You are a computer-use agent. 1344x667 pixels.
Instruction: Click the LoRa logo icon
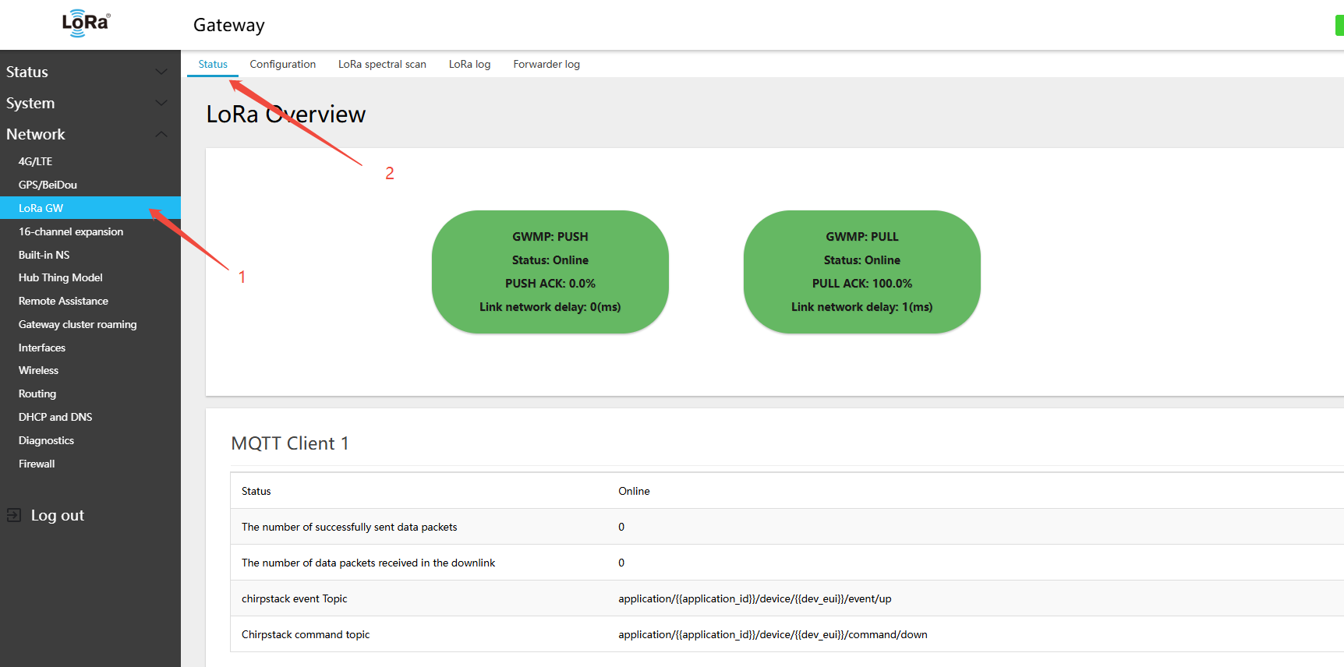tap(86, 23)
